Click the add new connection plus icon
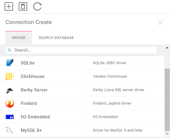This screenshot has width=170, height=138. point(9,6)
